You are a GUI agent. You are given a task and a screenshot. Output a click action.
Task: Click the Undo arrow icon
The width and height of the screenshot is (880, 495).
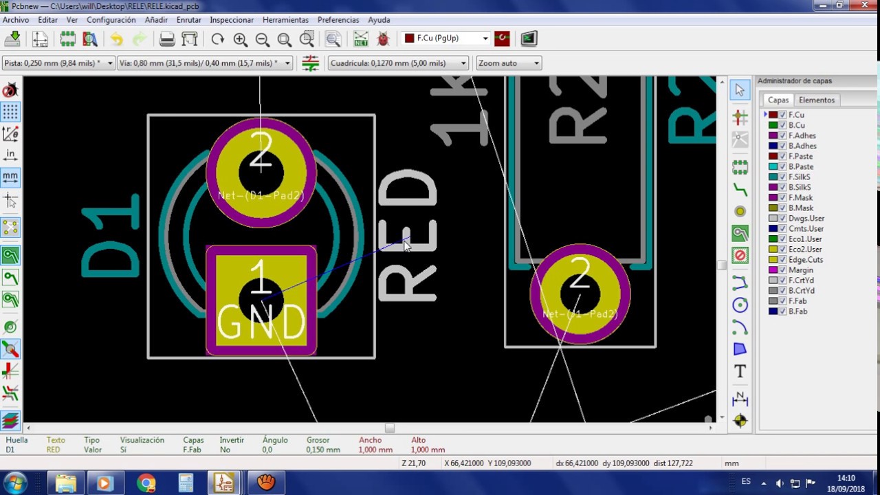[117, 39]
